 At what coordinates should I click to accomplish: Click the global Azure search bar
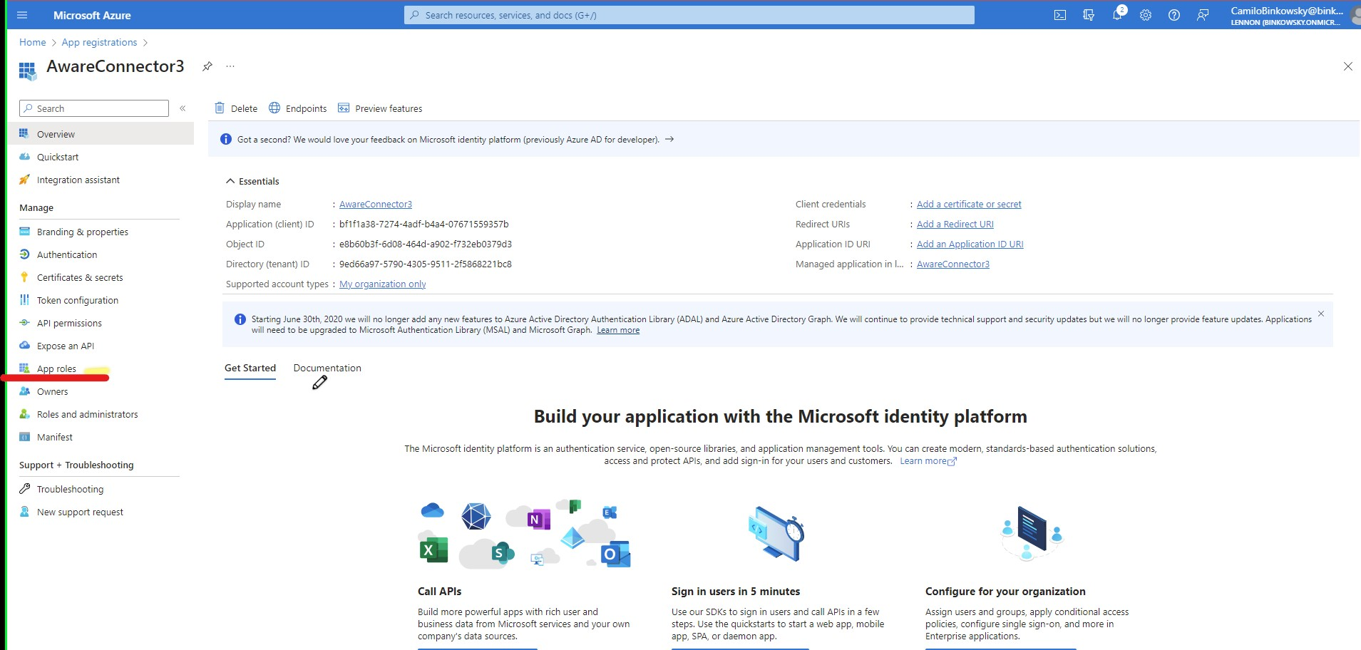coord(689,14)
